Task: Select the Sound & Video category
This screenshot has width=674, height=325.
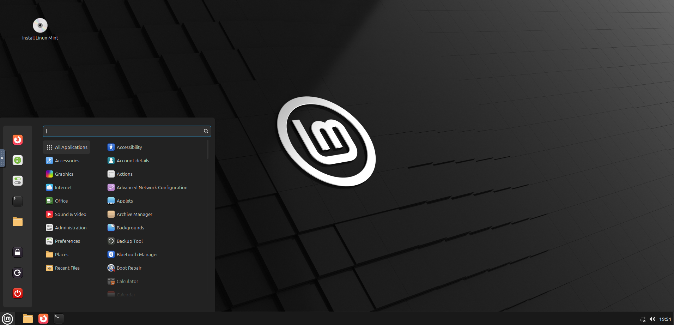Action: tap(67, 214)
